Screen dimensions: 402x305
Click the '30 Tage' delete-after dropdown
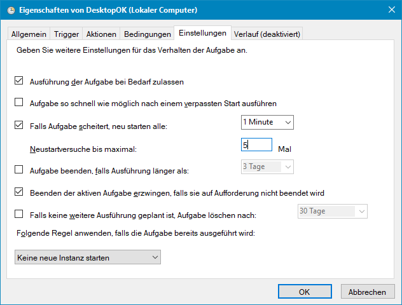pos(332,211)
